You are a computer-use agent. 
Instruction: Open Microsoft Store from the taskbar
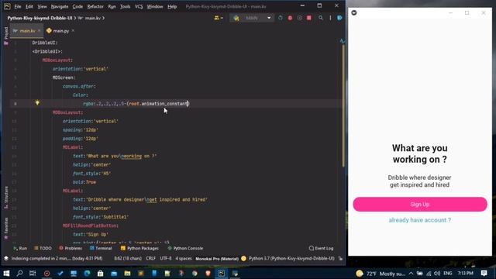[x=100, y=274]
